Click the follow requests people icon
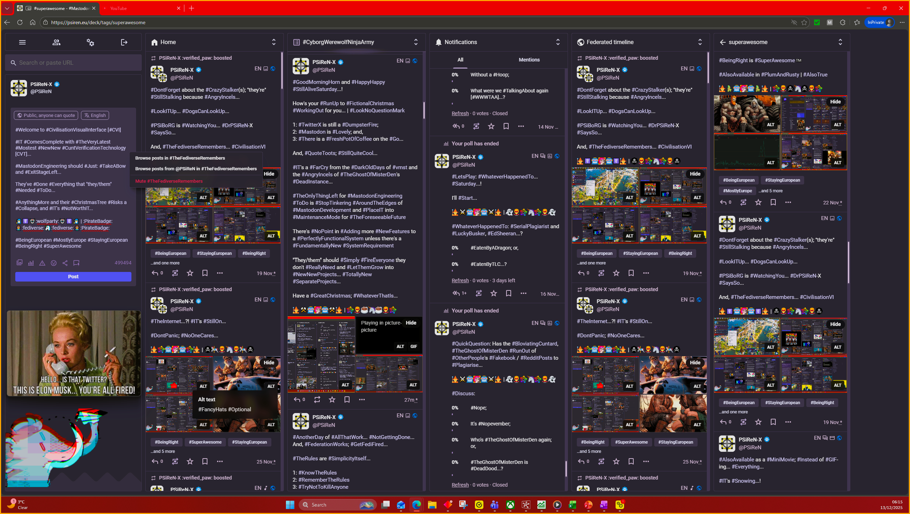This screenshot has width=910, height=514. tap(56, 42)
